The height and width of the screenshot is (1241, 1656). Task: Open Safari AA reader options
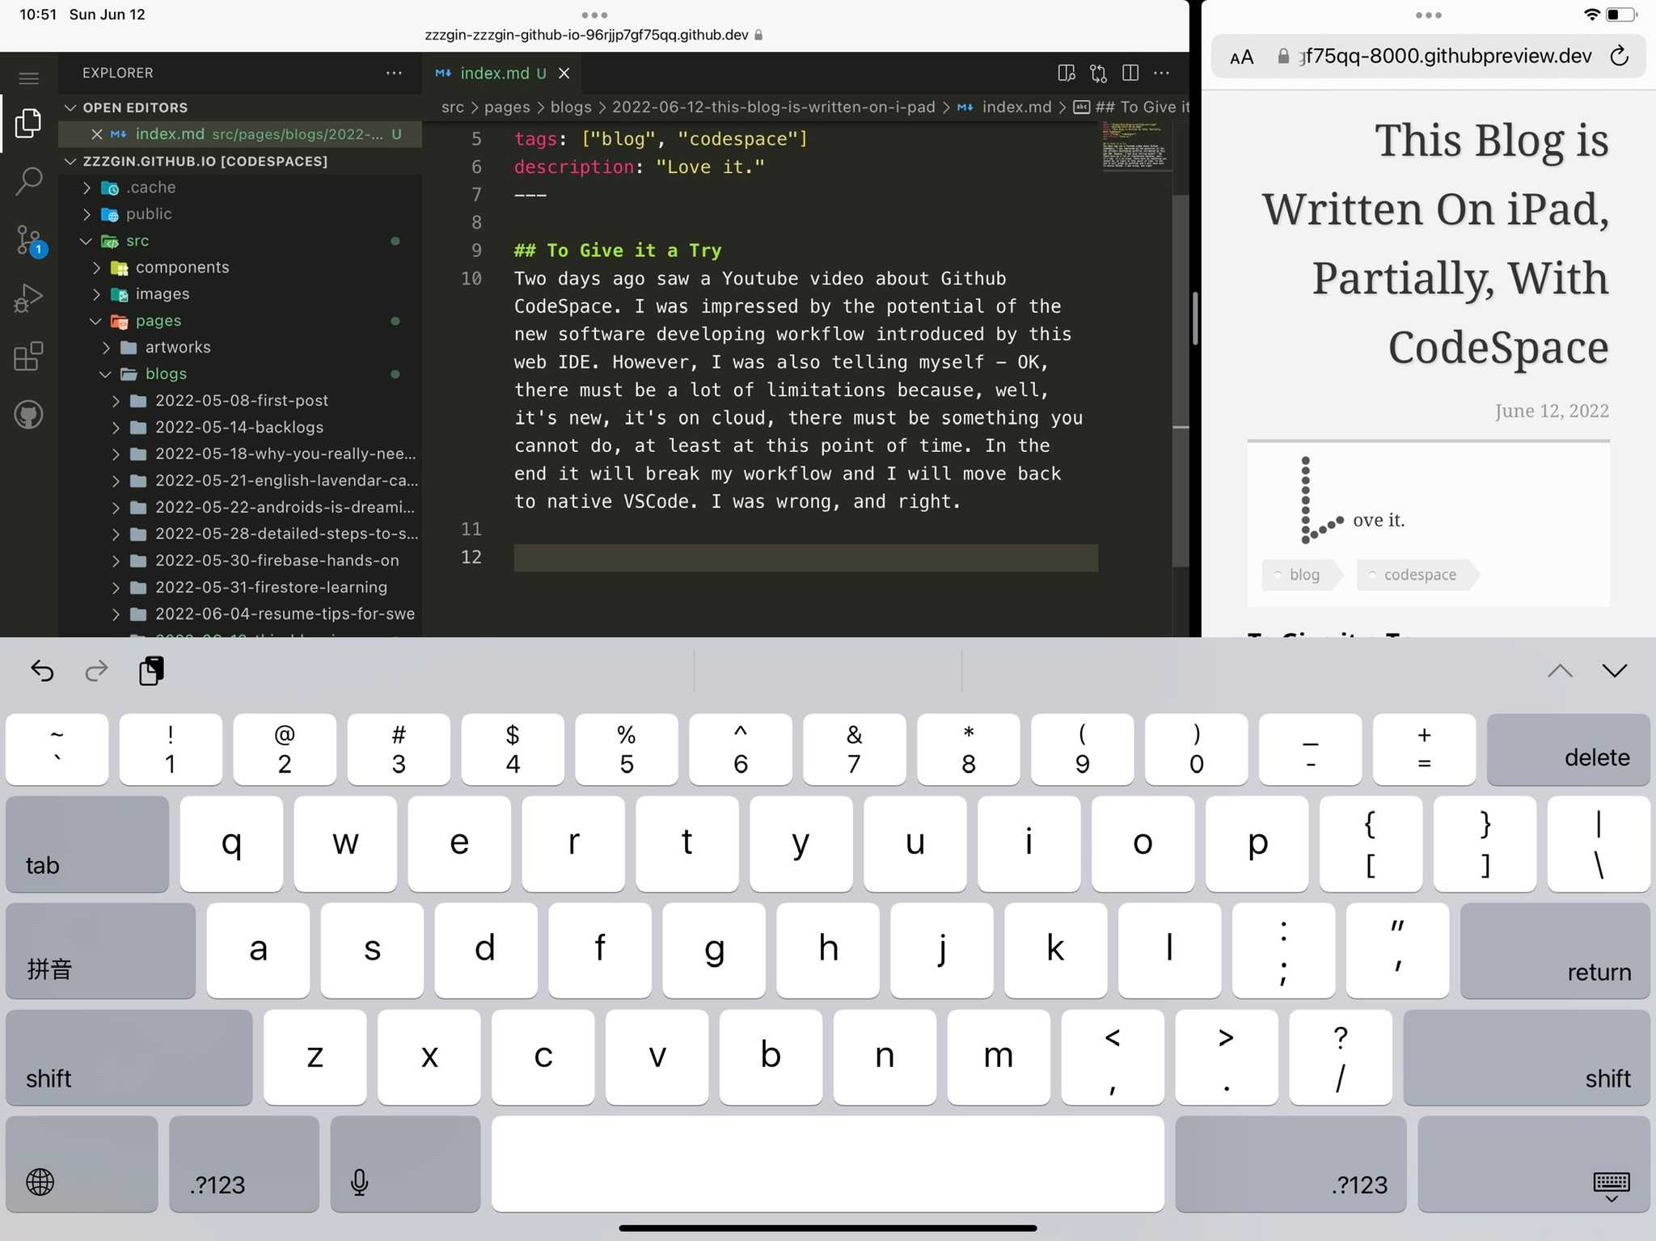(x=1241, y=57)
